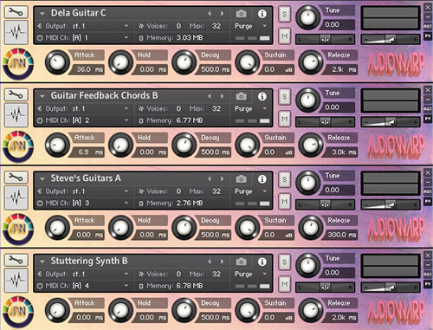Solo the Dela Guitar C instrument
The height and width of the screenshot is (330, 433).
285,14
